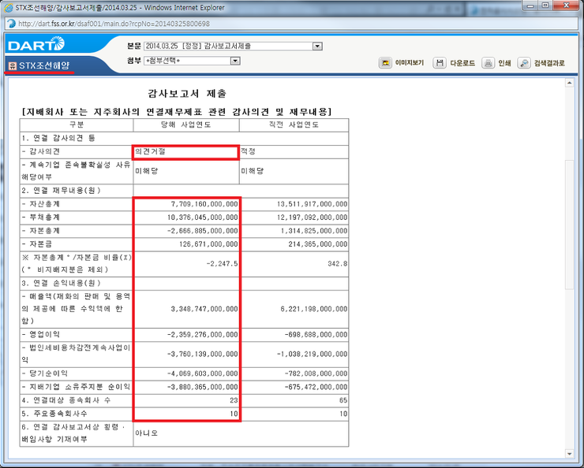Click the 이미지보기 text button
This screenshot has width=584, height=468.
(410, 63)
